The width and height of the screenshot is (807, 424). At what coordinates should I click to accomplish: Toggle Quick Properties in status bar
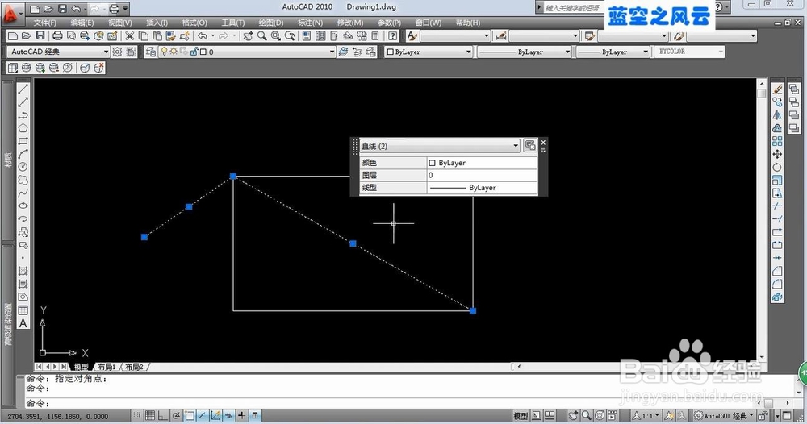pyautogui.click(x=255, y=415)
